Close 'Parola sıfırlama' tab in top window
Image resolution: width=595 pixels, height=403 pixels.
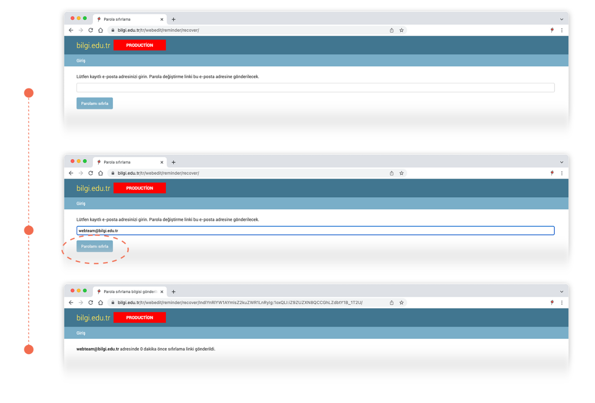click(x=162, y=19)
